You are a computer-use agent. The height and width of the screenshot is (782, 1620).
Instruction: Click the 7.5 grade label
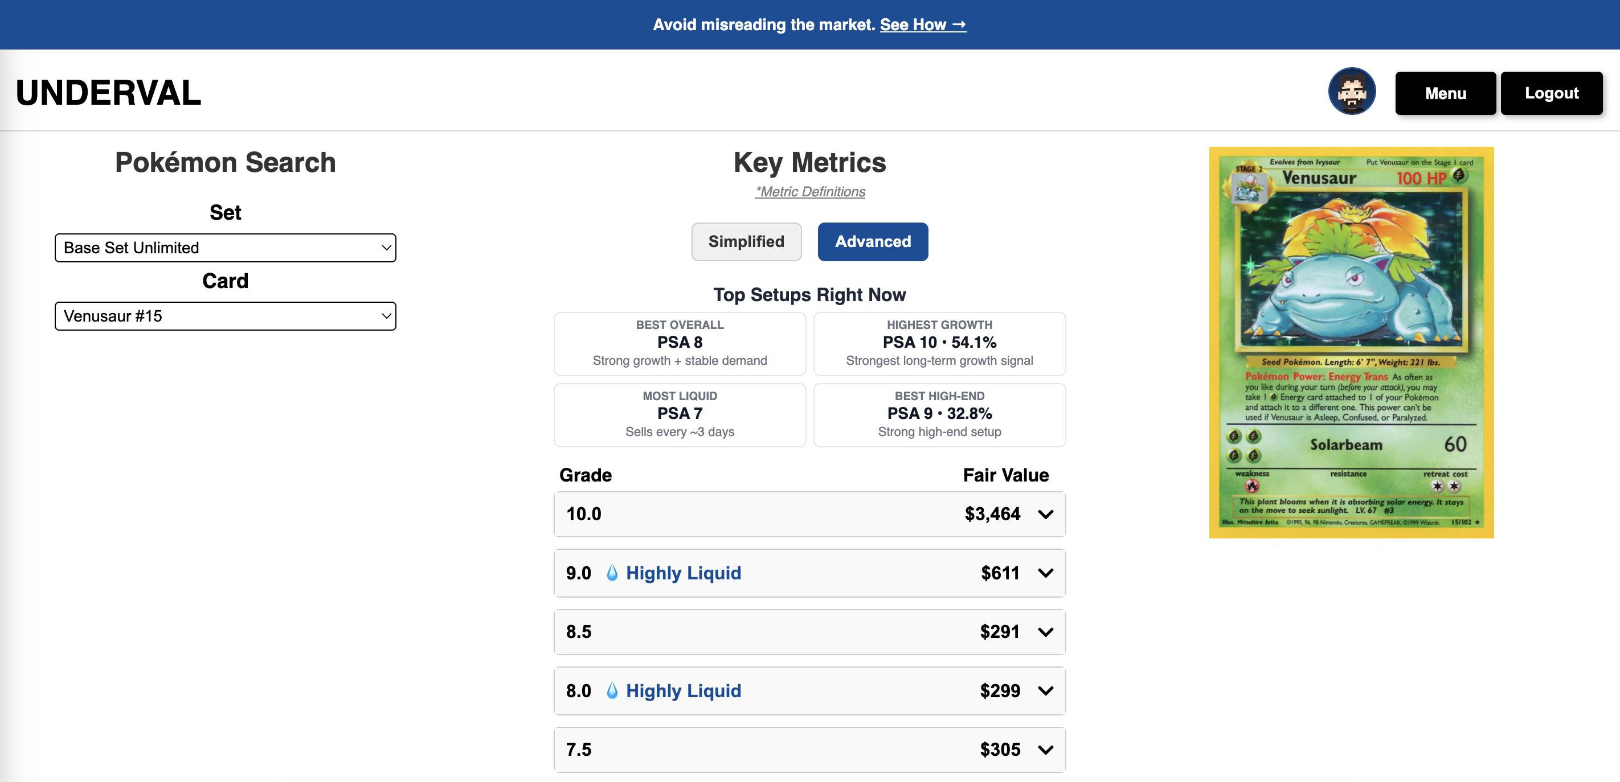pos(579,750)
